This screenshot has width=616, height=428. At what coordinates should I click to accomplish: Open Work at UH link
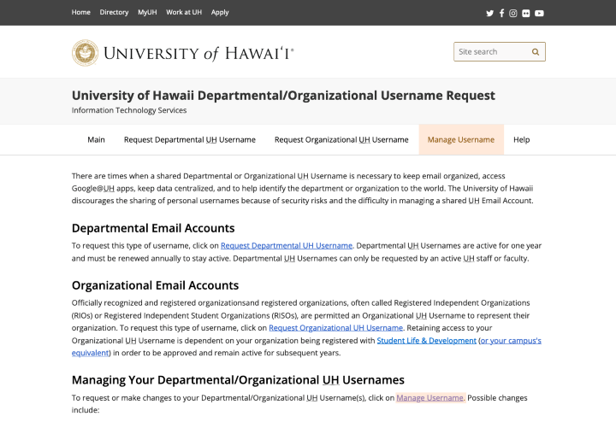[184, 12]
